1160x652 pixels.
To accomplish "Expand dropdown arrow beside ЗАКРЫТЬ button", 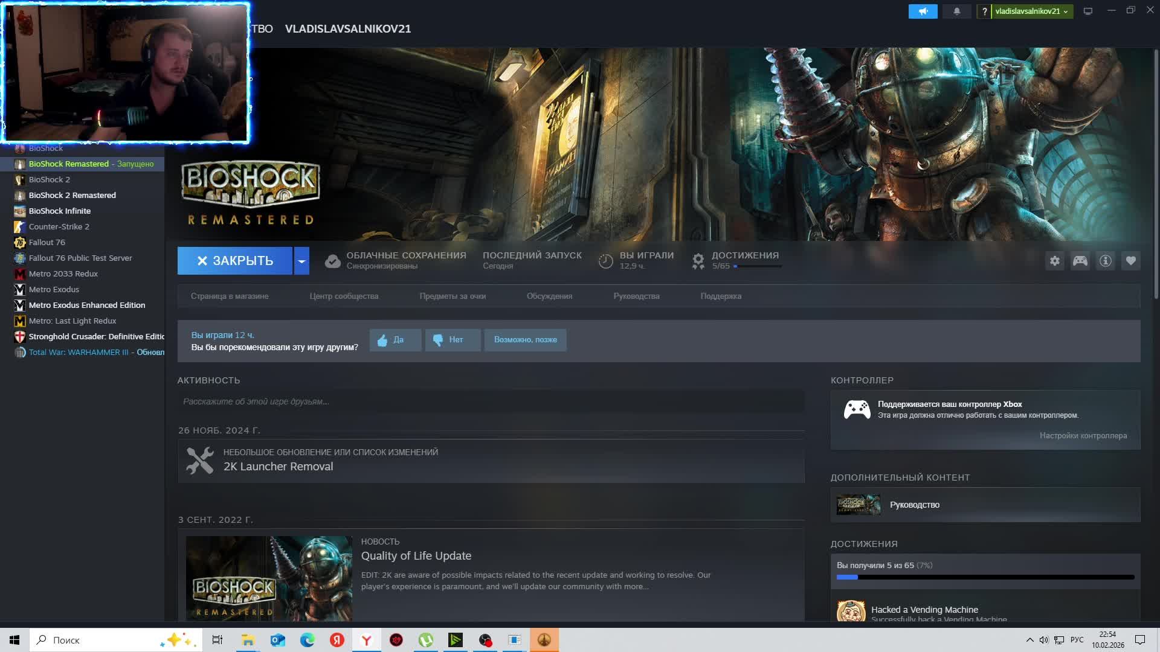I will 301,261.
